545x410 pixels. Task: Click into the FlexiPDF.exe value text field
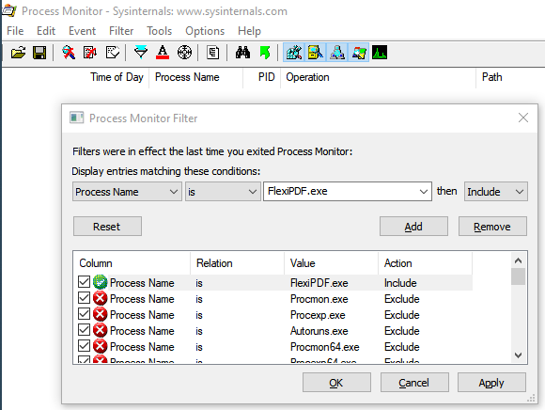coord(340,191)
